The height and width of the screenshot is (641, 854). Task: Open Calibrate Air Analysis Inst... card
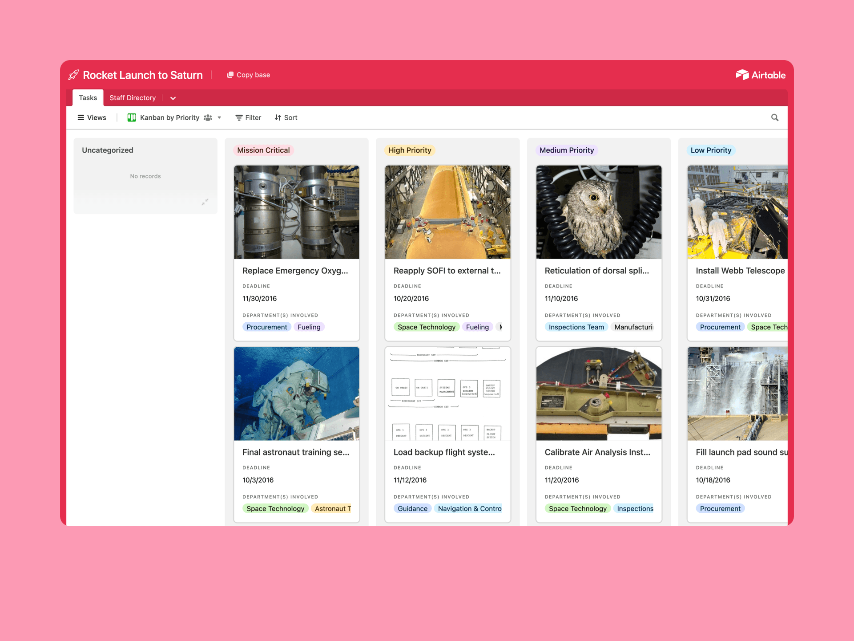click(597, 452)
